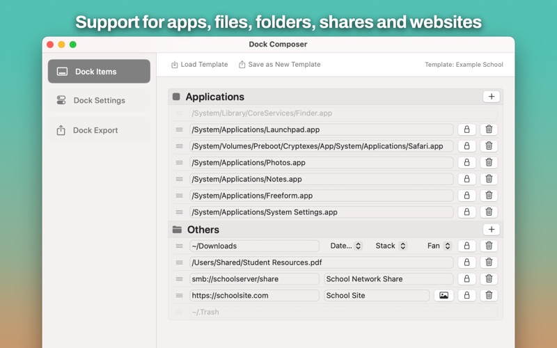Screen dimensions: 557x348
Task: Lock the smb://schoolserver/share entry
Action: pos(466,279)
